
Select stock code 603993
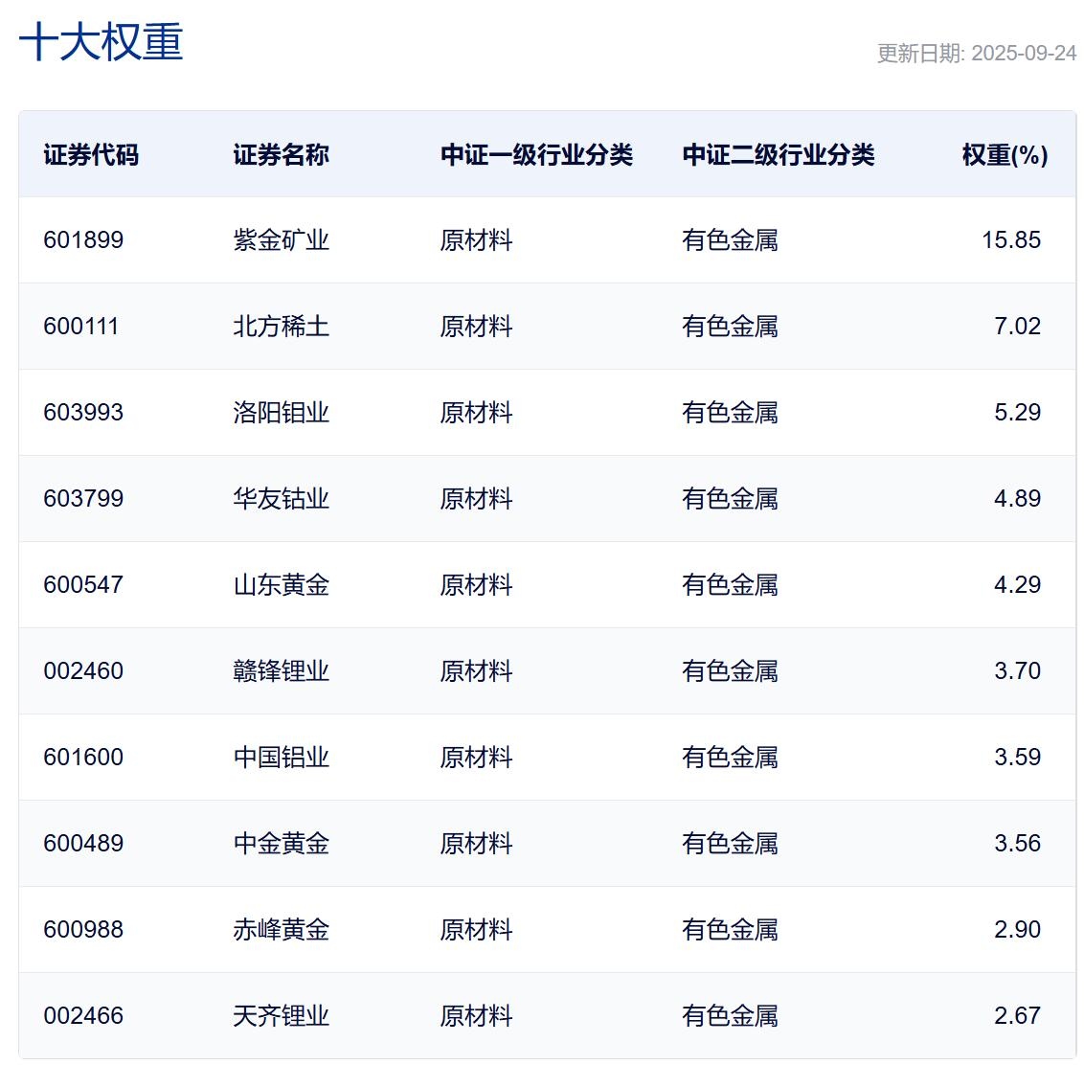point(83,412)
